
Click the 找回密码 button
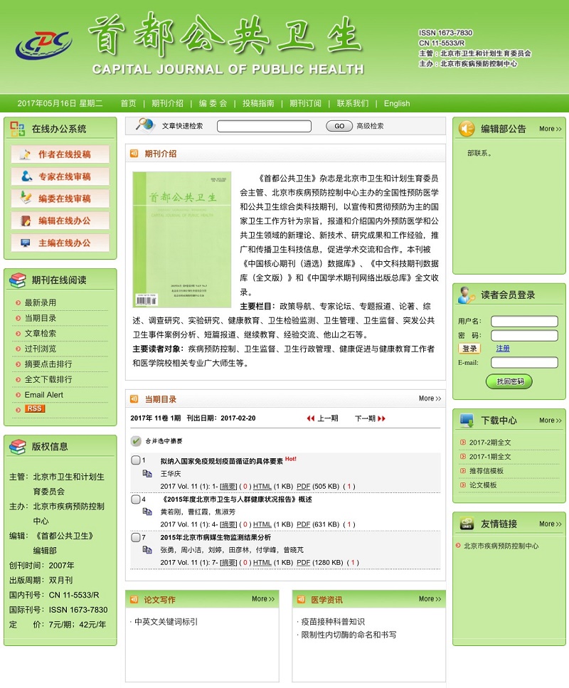click(x=509, y=382)
